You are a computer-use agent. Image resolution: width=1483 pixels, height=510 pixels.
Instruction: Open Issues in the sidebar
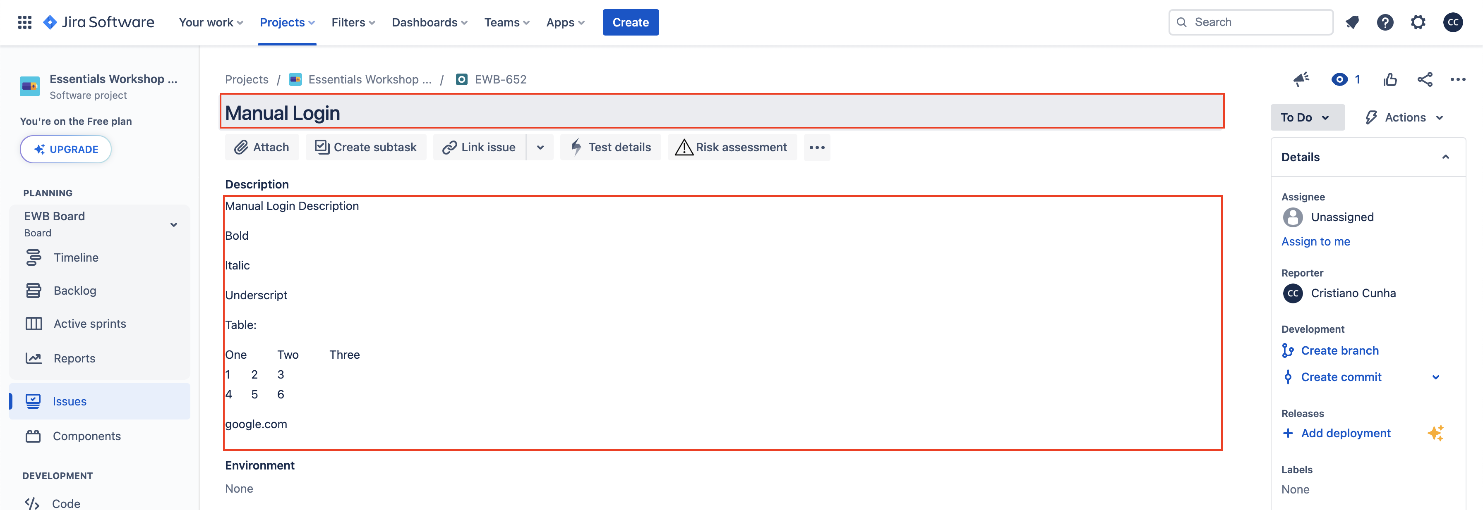pos(100,401)
